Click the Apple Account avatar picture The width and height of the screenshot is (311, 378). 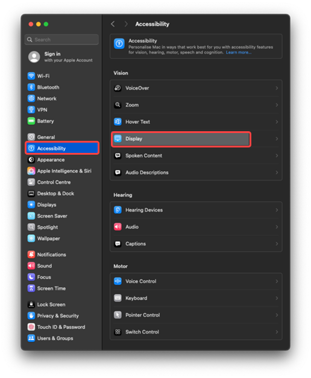coord(34,57)
